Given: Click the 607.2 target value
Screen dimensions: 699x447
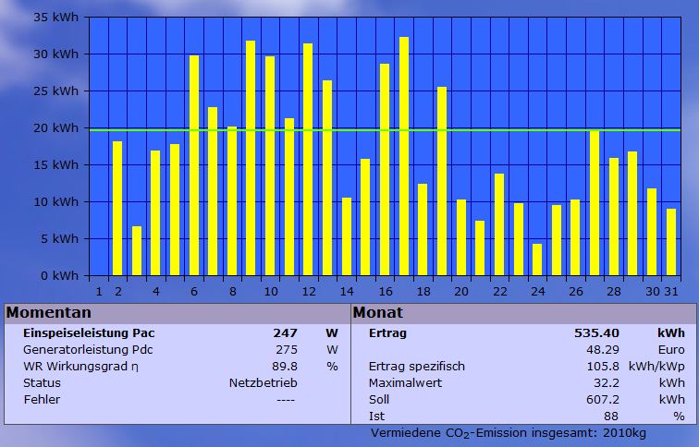Looking at the screenshot, I should 603,399.
